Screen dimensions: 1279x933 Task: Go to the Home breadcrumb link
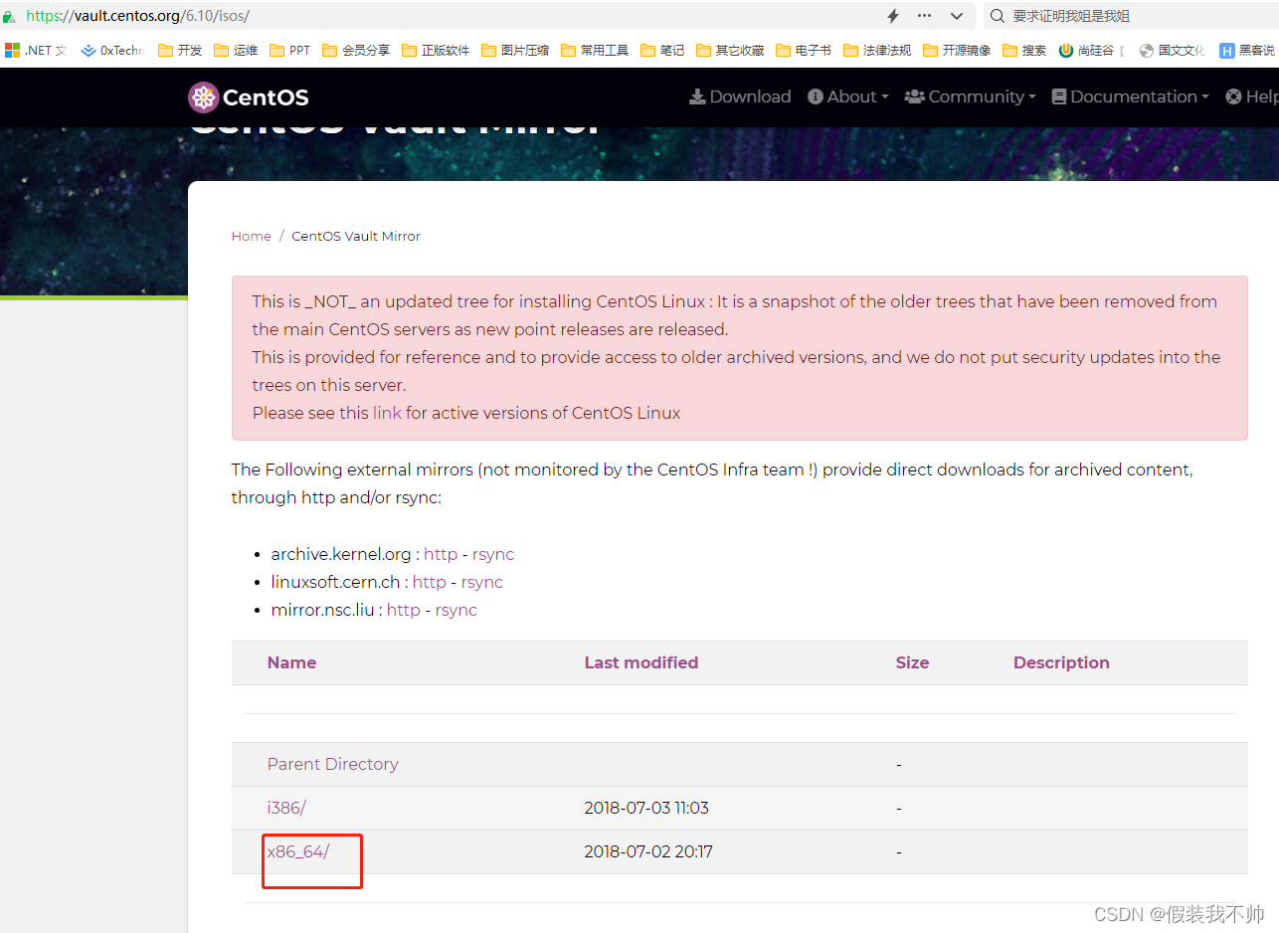click(252, 236)
